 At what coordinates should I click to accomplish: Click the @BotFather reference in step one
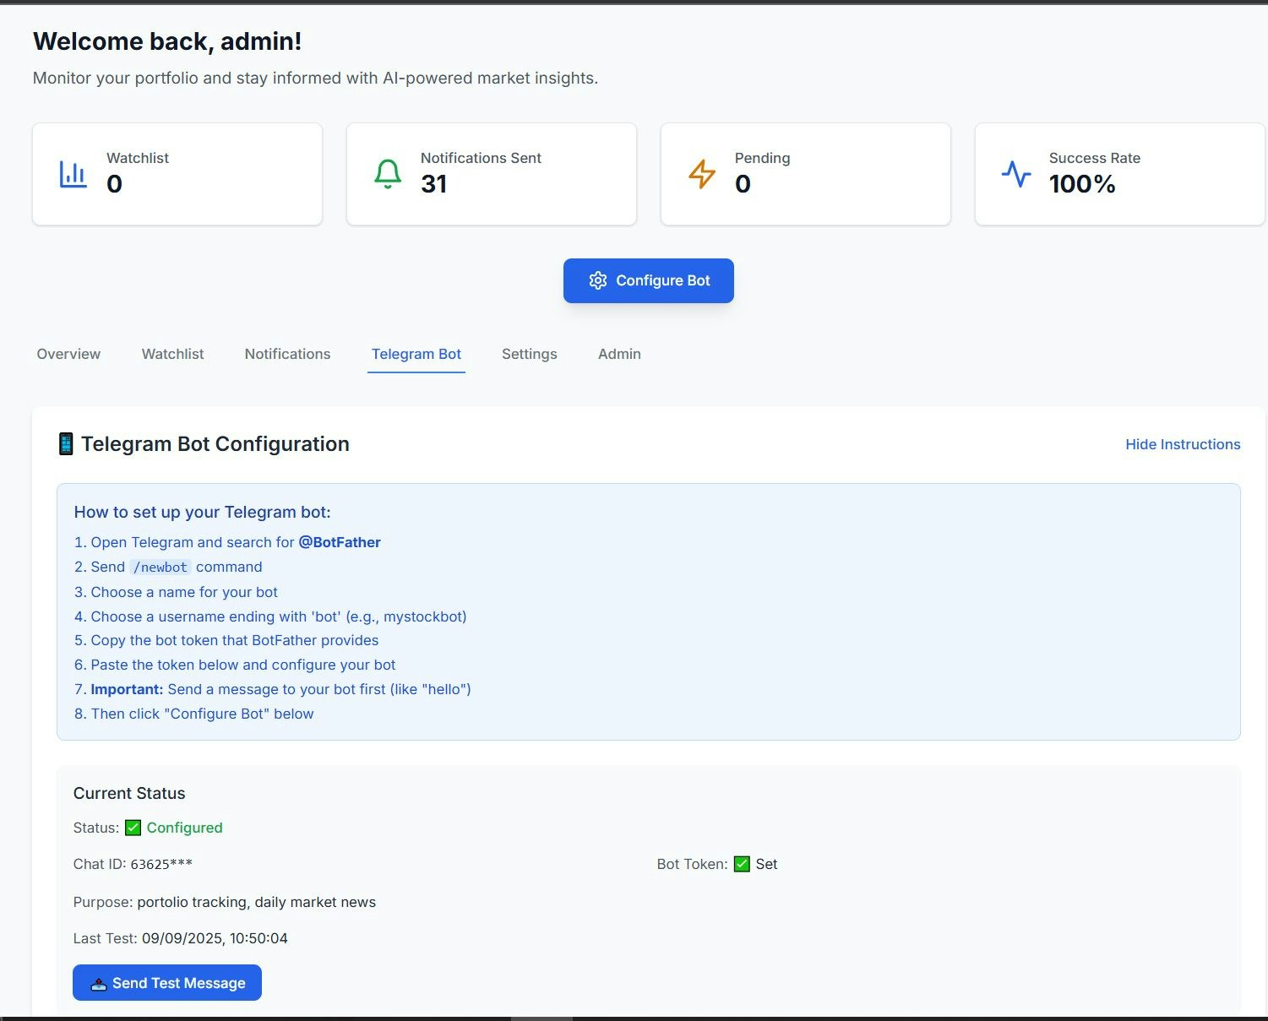[x=339, y=542]
